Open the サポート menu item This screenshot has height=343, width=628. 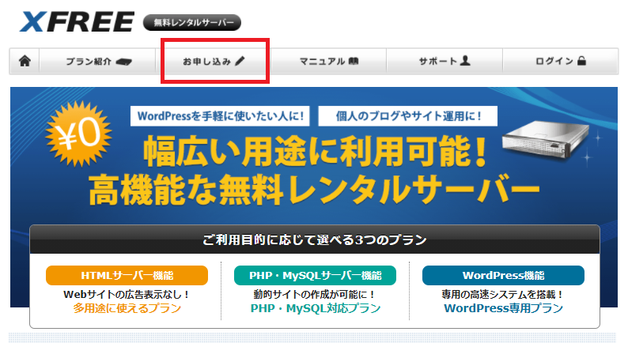pos(445,61)
